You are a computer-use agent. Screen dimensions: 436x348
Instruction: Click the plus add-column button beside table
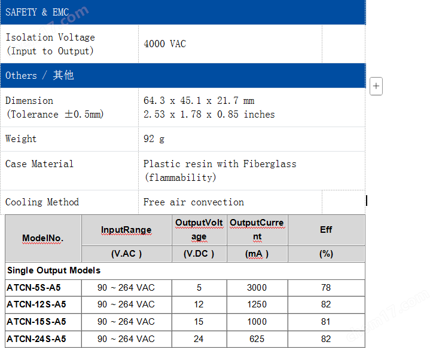click(x=376, y=86)
